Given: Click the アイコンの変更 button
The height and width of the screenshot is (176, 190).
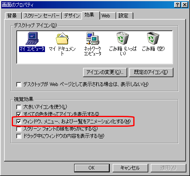Looking at the screenshot, I should coord(105,72).
